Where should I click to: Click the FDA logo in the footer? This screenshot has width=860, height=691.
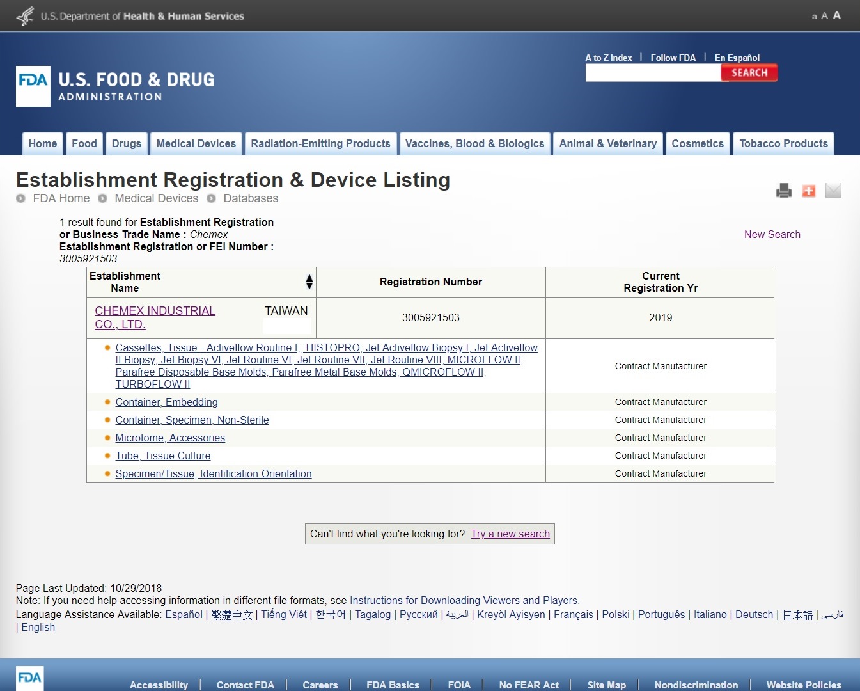[x=29, y=678]
